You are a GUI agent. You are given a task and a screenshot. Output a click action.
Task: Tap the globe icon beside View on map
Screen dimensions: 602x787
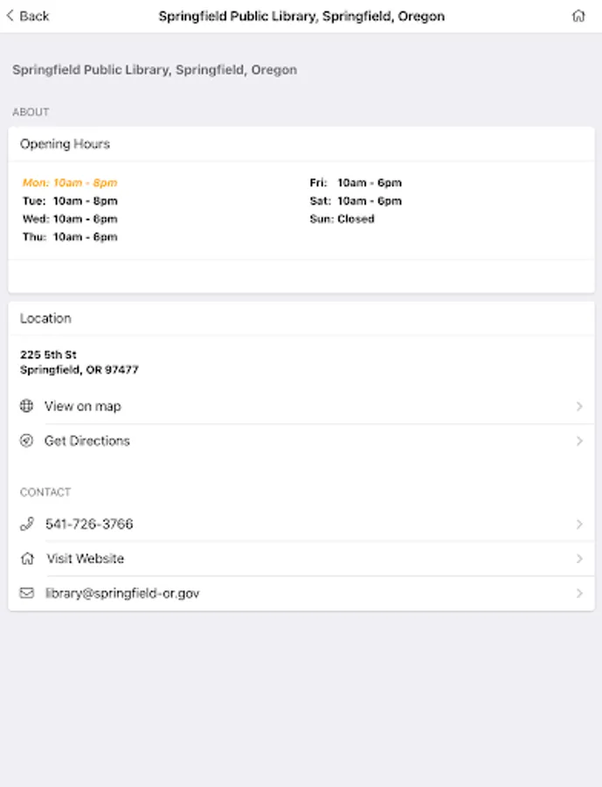pos(27,406)
